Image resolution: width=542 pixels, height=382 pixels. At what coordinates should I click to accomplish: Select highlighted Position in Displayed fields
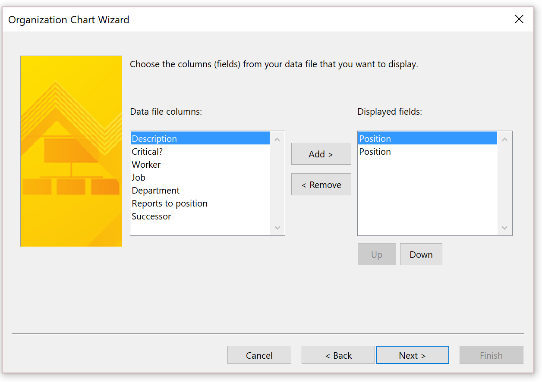point(428,138)
